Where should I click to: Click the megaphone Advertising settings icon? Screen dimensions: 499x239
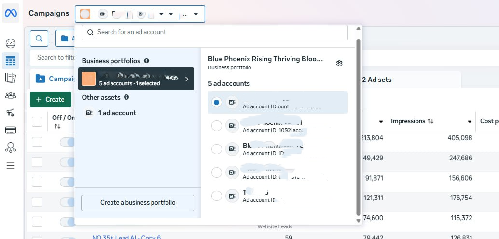11,113
